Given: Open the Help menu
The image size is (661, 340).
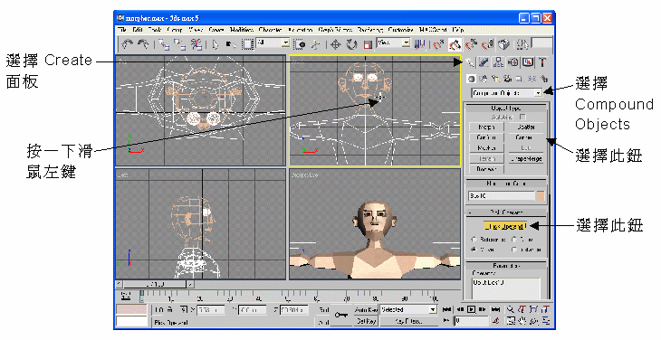Looking at the screenshot, I should pos(458,30).
